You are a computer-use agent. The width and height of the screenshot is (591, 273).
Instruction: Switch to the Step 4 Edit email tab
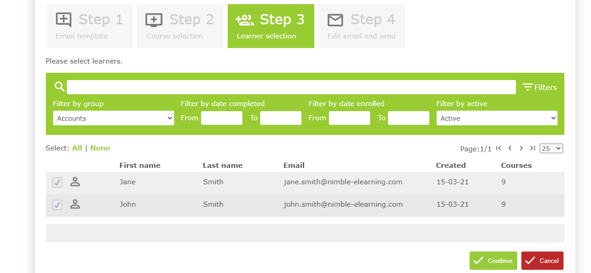(361, 26)
